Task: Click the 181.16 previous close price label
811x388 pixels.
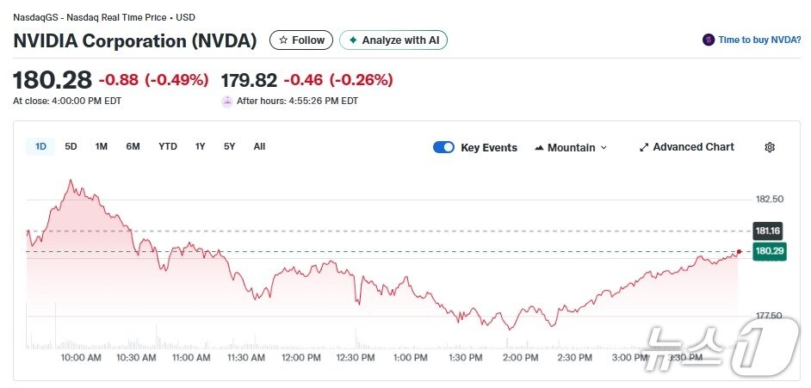Action: pos(767,231)
